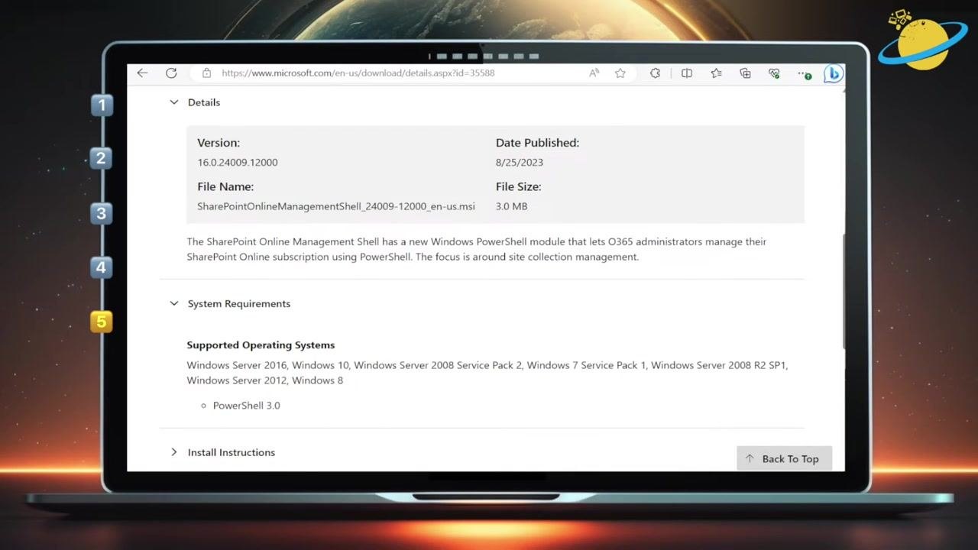The height and width of the screenshot is (550, 978).
Task: Select the published date 8/25/2023
Action: pos(520,162)
